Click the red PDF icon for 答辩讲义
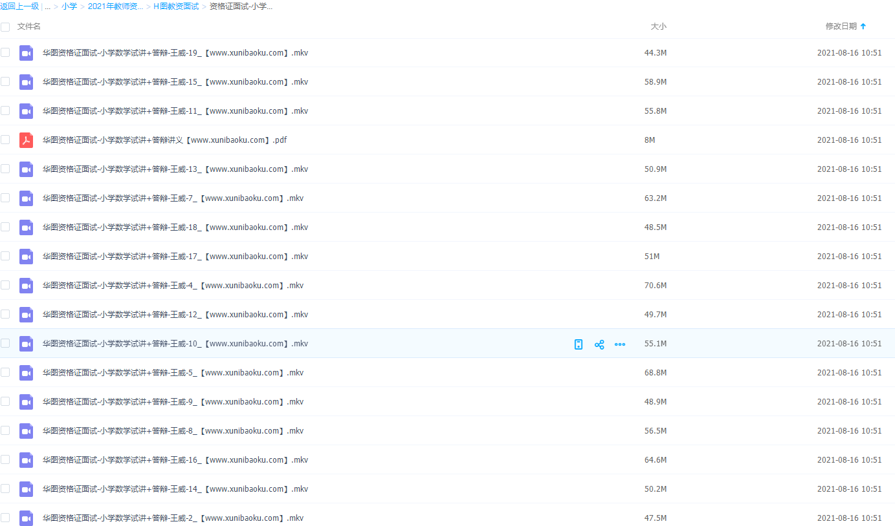 [x=26, y=140]
